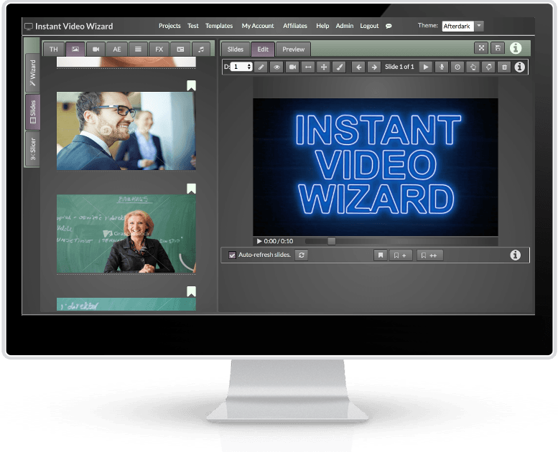
Task: Delete slide with trash icon
Action: click(x=504, y=67)
